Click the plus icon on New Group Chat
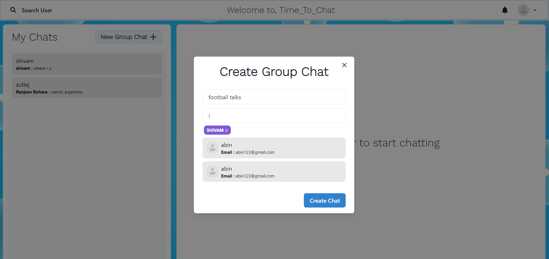 pos(154,37)
